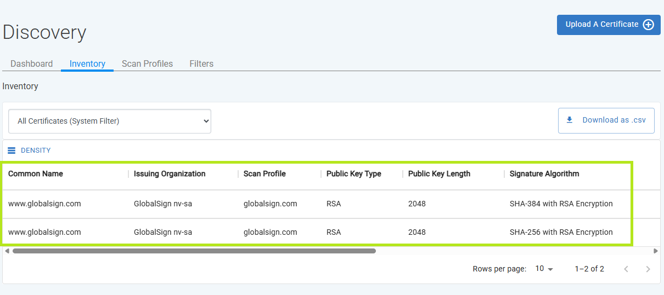Click the horizontal scrollbar's right arrow
The width and height of the screenshot is (664, 295).
[x=656, y=251]
